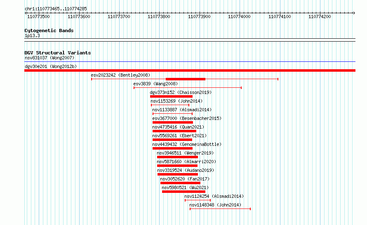This screenshot has width=367, height=225.
Task: Click the nsv831037 (Wong2007) variant label
Action: [x=49, y=58]
